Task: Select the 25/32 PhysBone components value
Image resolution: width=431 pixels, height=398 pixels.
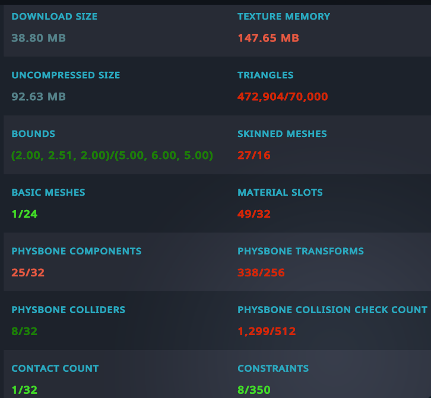Action: point(28,273)
